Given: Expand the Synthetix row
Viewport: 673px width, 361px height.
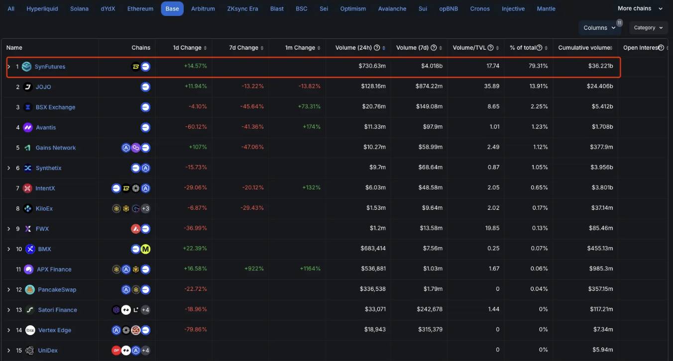Looking at the screenshot, I should [x=8, y=168].
